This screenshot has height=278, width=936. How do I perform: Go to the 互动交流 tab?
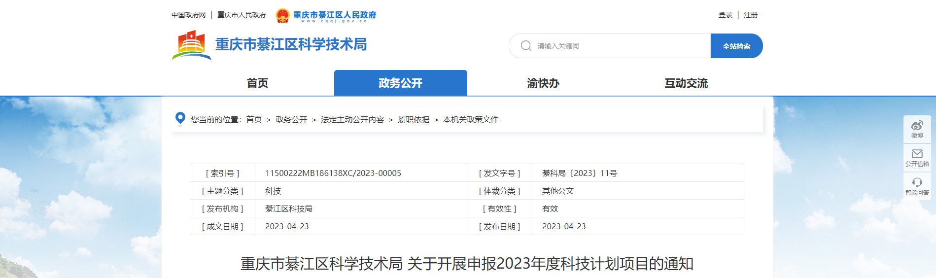686,83
